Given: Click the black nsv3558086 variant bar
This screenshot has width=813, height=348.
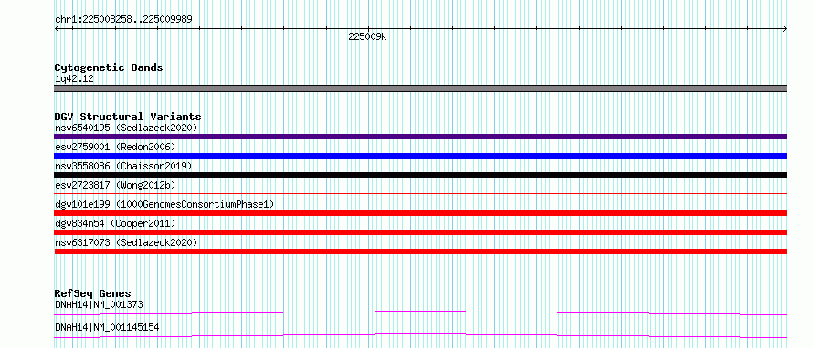Looking at the screenshot, I should (x=420, y=175).
